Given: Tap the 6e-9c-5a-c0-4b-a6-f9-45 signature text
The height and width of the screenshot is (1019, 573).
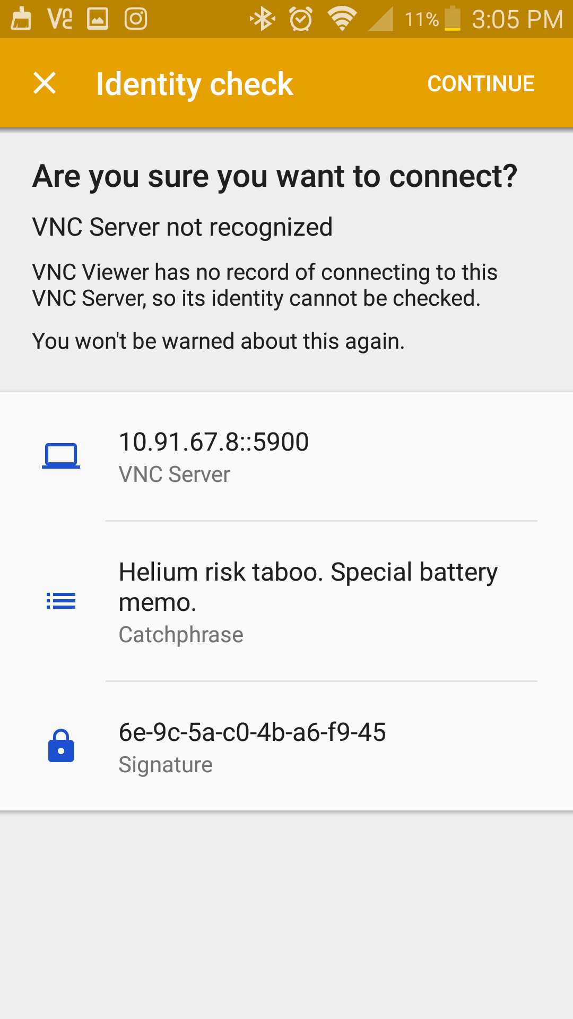Looking at the screenshot, I should tap(253, 732).
